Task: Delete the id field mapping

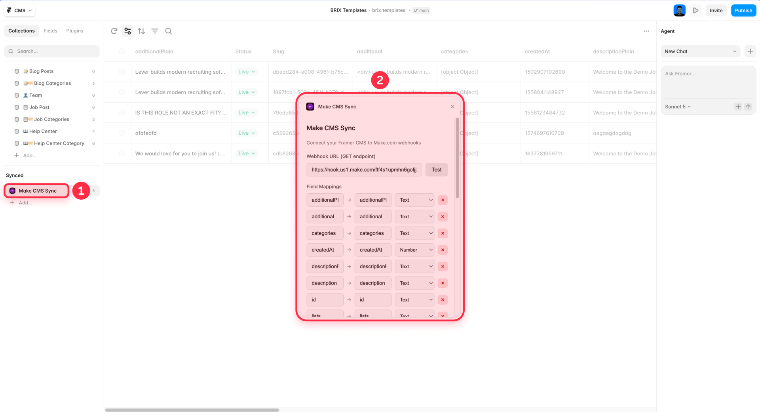Action: point(443,300)
